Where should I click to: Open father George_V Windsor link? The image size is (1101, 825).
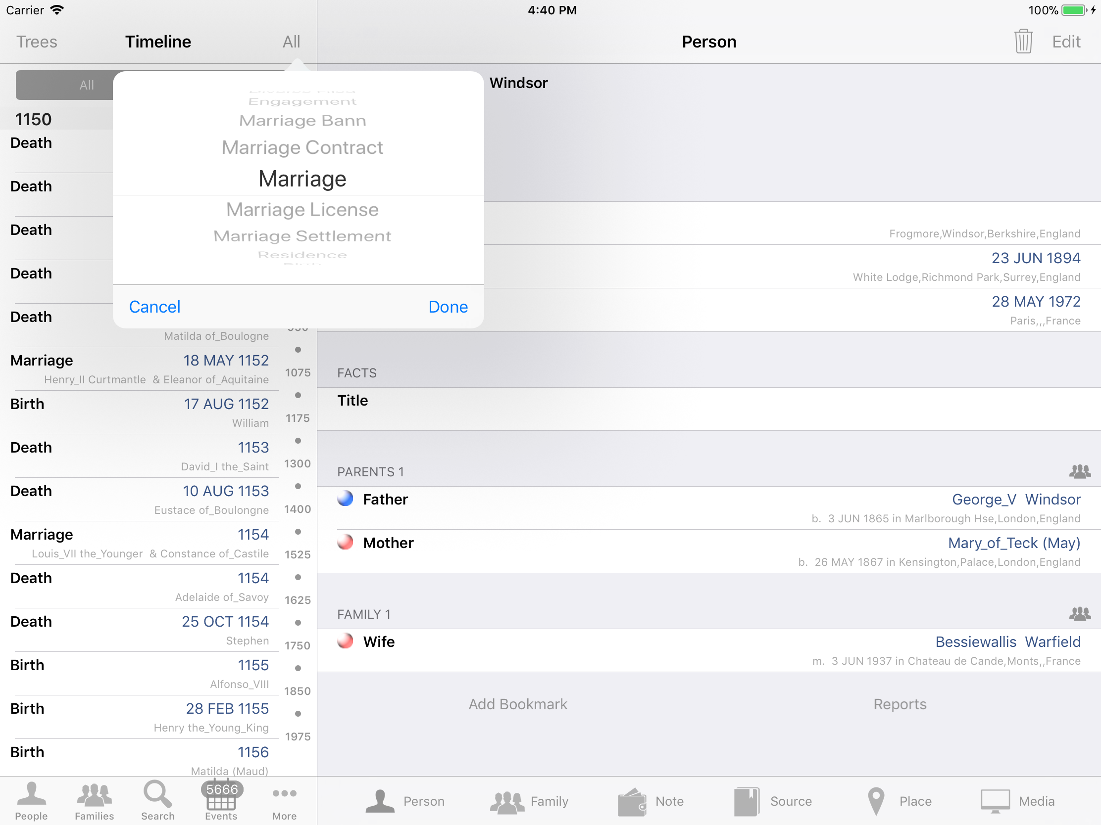tap(1015, 499)
